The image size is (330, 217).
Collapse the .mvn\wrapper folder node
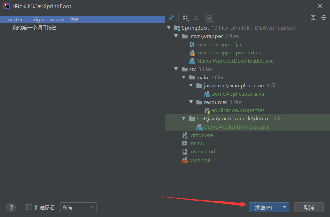pyautogui.click(x=176, y=36)
